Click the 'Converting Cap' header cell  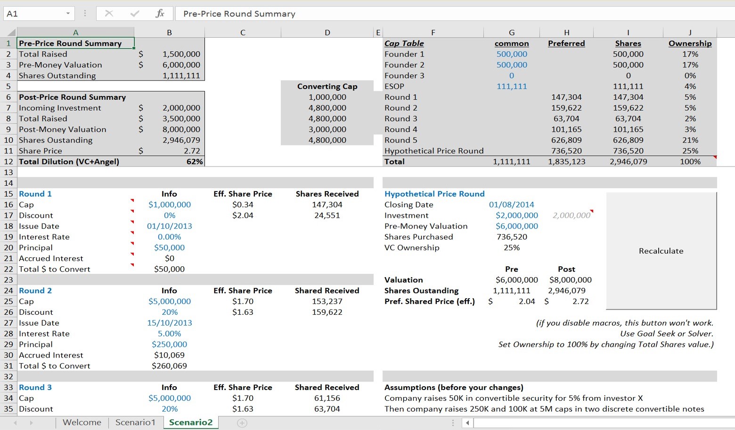click(x=327, y=86)
